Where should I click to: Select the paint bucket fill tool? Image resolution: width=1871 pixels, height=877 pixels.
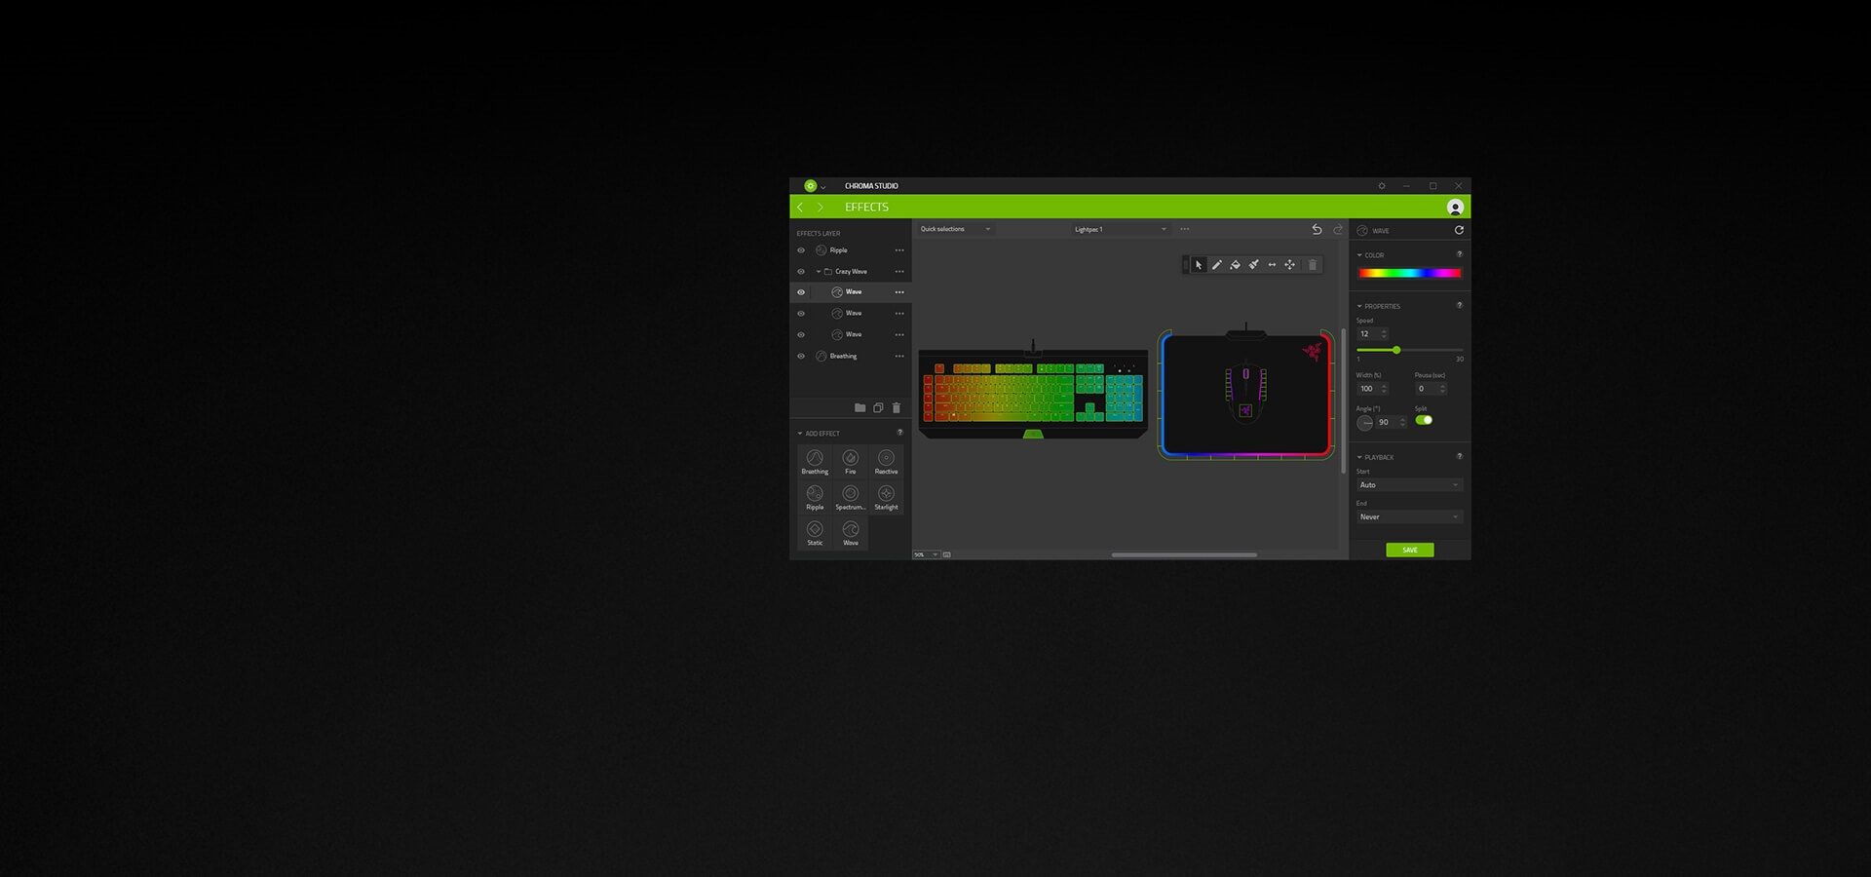(1235, 265)
